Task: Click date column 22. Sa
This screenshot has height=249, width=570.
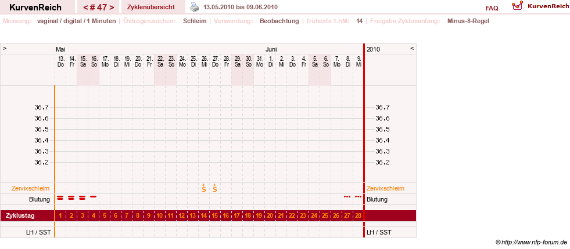Action: (160, 61)
